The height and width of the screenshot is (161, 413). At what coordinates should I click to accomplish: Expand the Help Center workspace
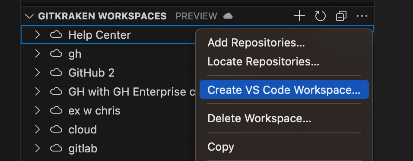point(38,35)
